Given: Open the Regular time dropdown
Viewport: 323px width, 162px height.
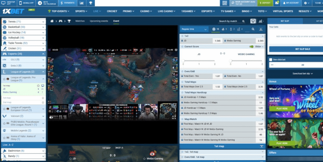Looking at the screenshot, I should 194,29.
